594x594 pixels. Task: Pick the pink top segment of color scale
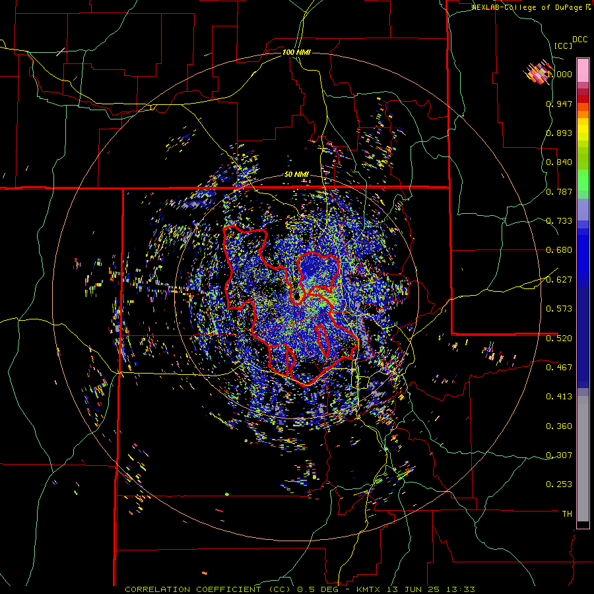(583, 71)
